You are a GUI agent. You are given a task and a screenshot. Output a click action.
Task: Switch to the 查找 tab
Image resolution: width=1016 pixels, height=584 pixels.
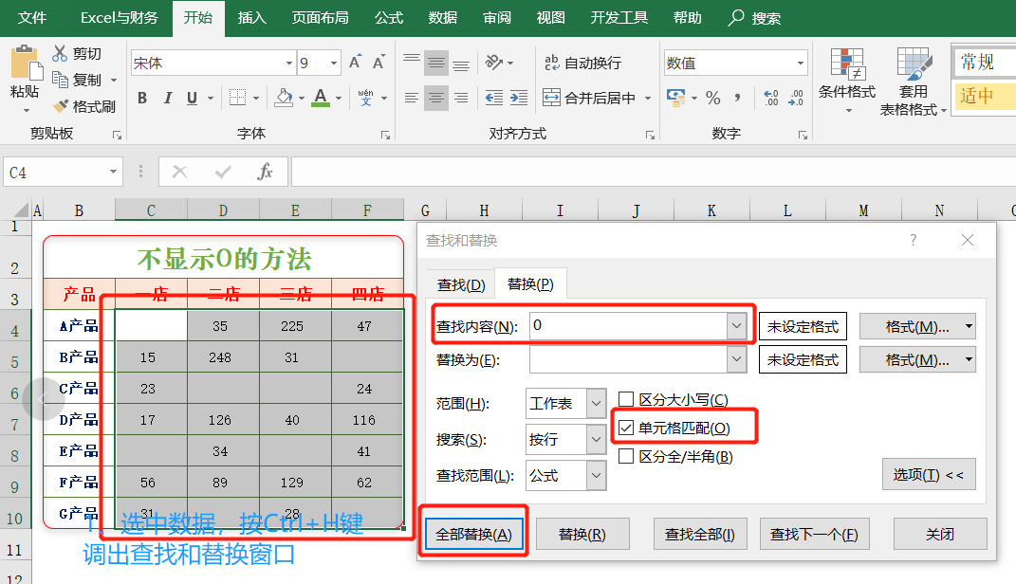pos(461,283)
